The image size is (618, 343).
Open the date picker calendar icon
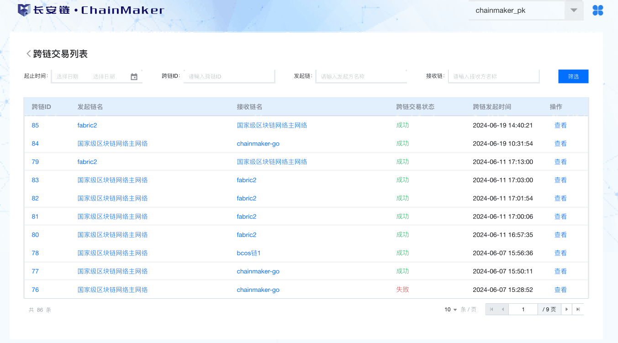134,77
